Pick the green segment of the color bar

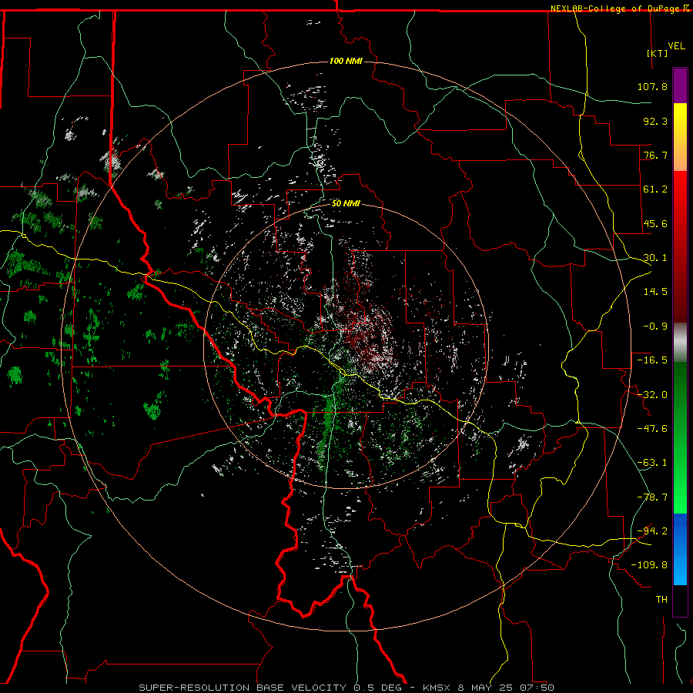[680, 437]
